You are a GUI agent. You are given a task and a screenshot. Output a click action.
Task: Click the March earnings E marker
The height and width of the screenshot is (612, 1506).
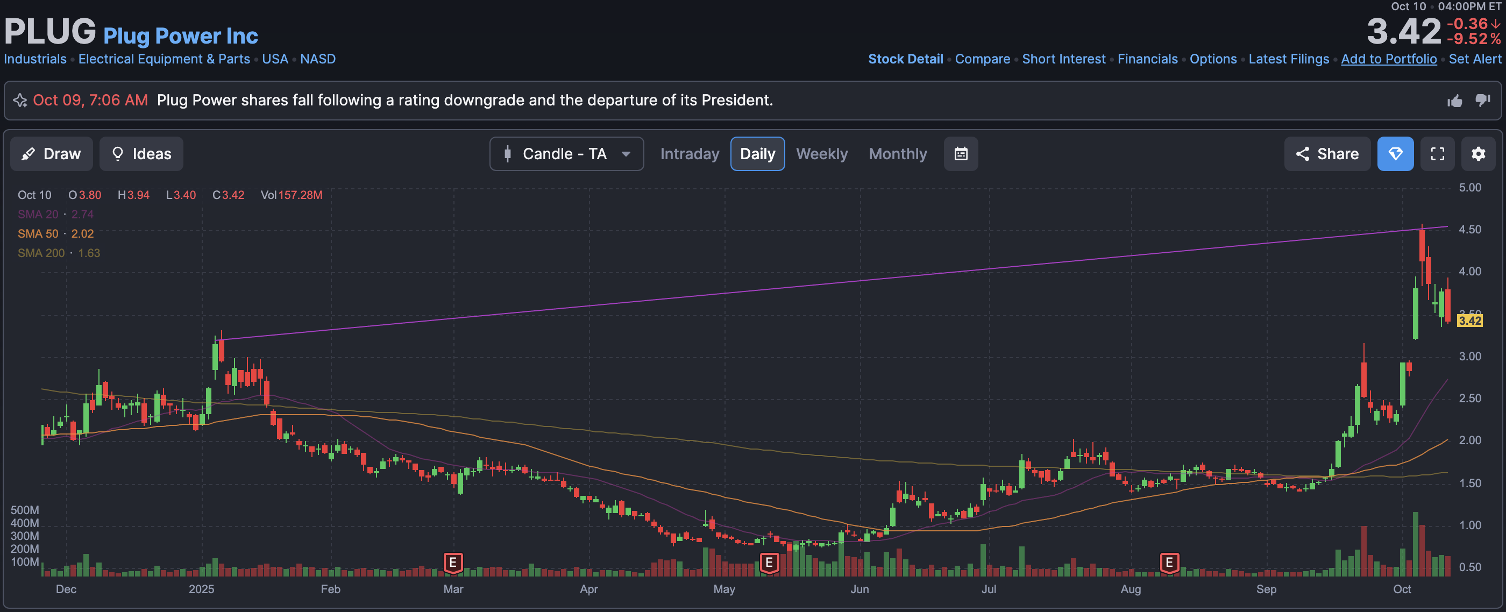(x=452, y=563)
